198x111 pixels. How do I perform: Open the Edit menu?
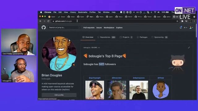click(x=60, y=12)
